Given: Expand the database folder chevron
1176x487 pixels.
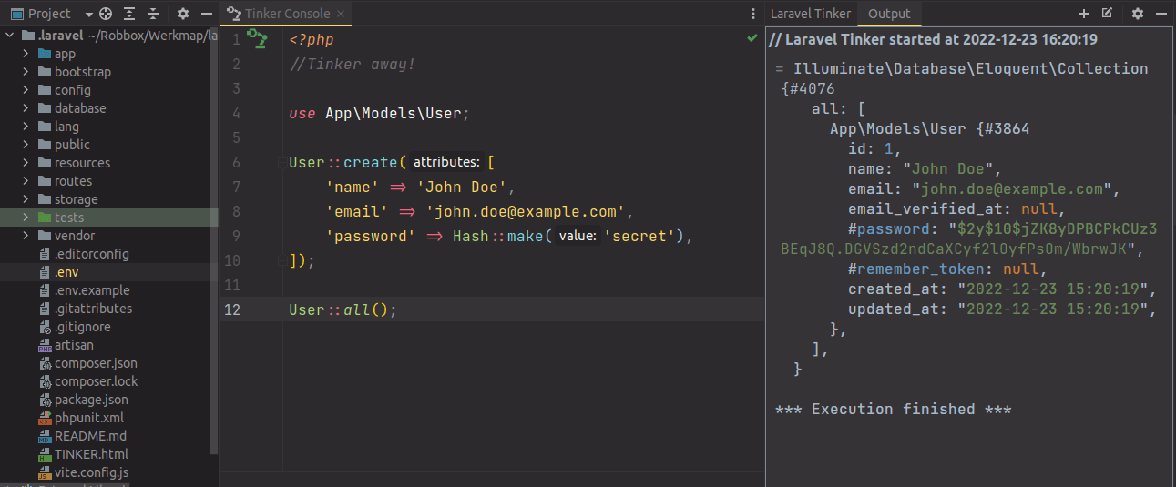Looking at the screenshot, I should tap(26, 108).
